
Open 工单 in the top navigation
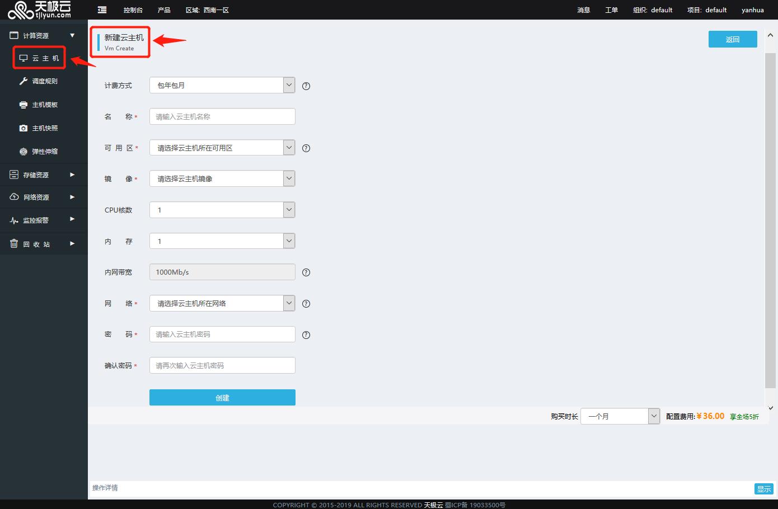611,10
